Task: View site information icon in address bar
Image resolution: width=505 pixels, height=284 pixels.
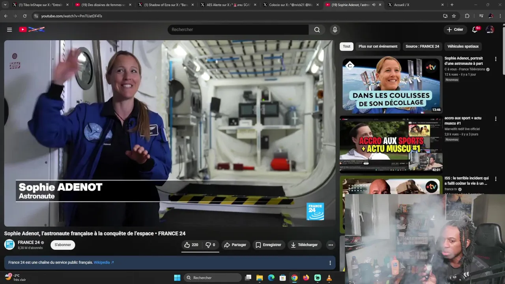Action: pos(36,16)
